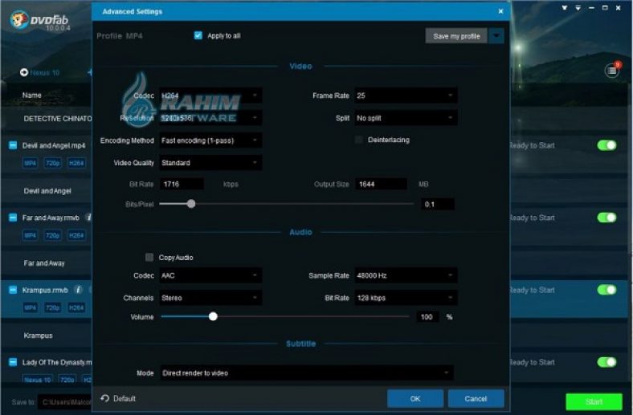This screenshot has height=415, width=633.
Task: Uncheck the Apply to all checkbox
Action: [198, 36]
